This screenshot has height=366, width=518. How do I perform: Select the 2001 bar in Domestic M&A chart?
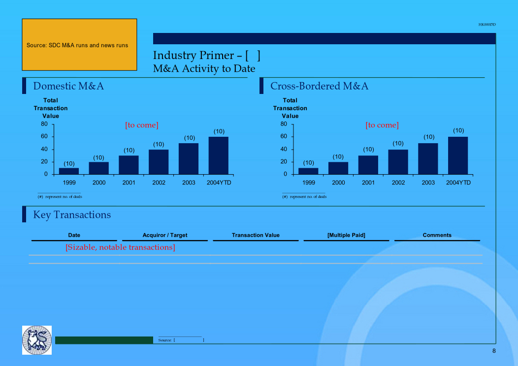coord(129,165)
